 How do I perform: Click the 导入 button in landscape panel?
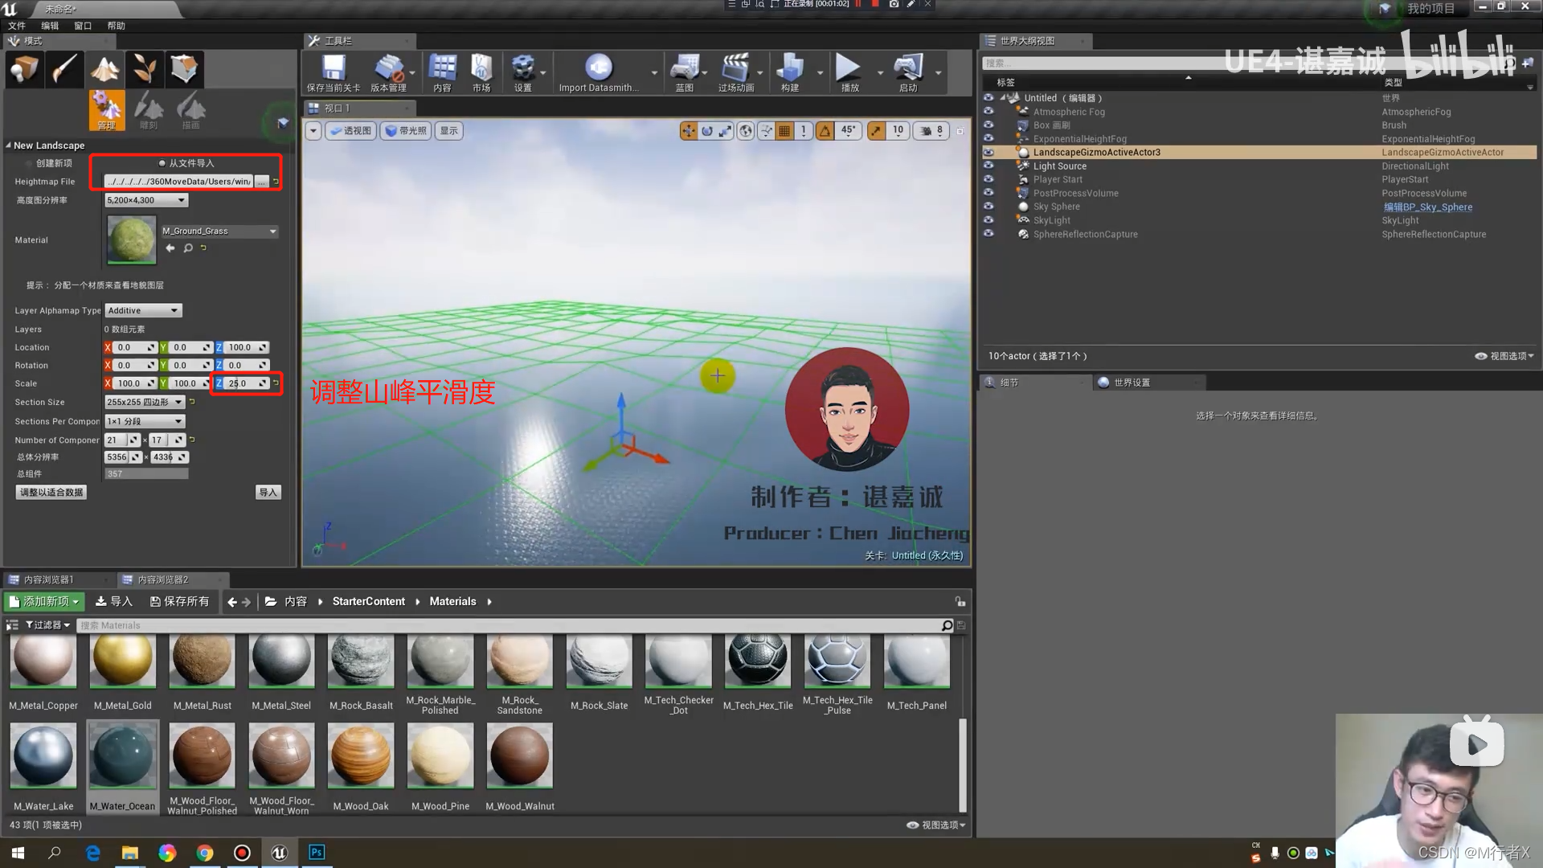(x=268, y=493)
